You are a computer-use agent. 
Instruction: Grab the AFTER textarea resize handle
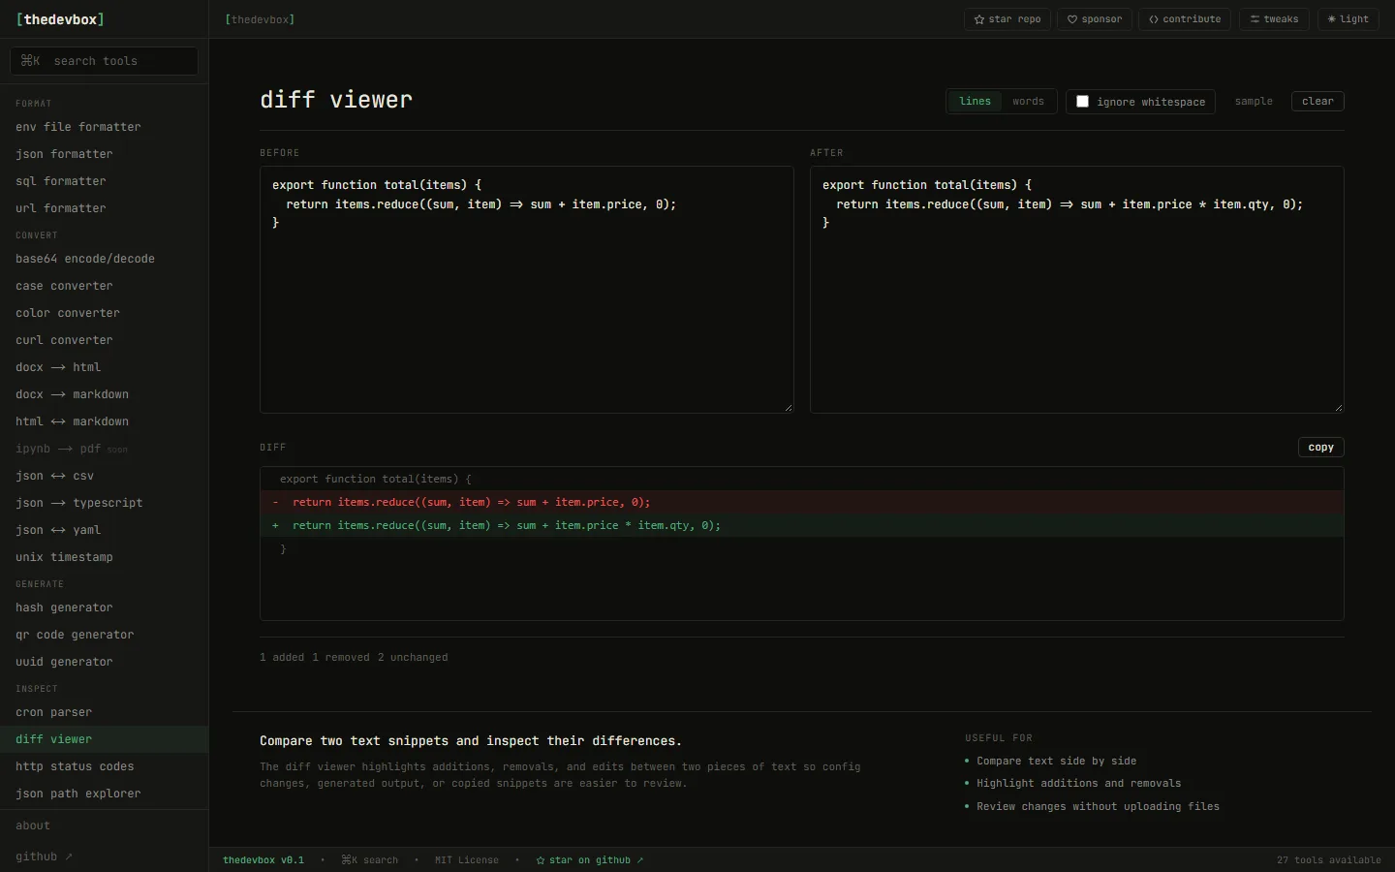1339,408
